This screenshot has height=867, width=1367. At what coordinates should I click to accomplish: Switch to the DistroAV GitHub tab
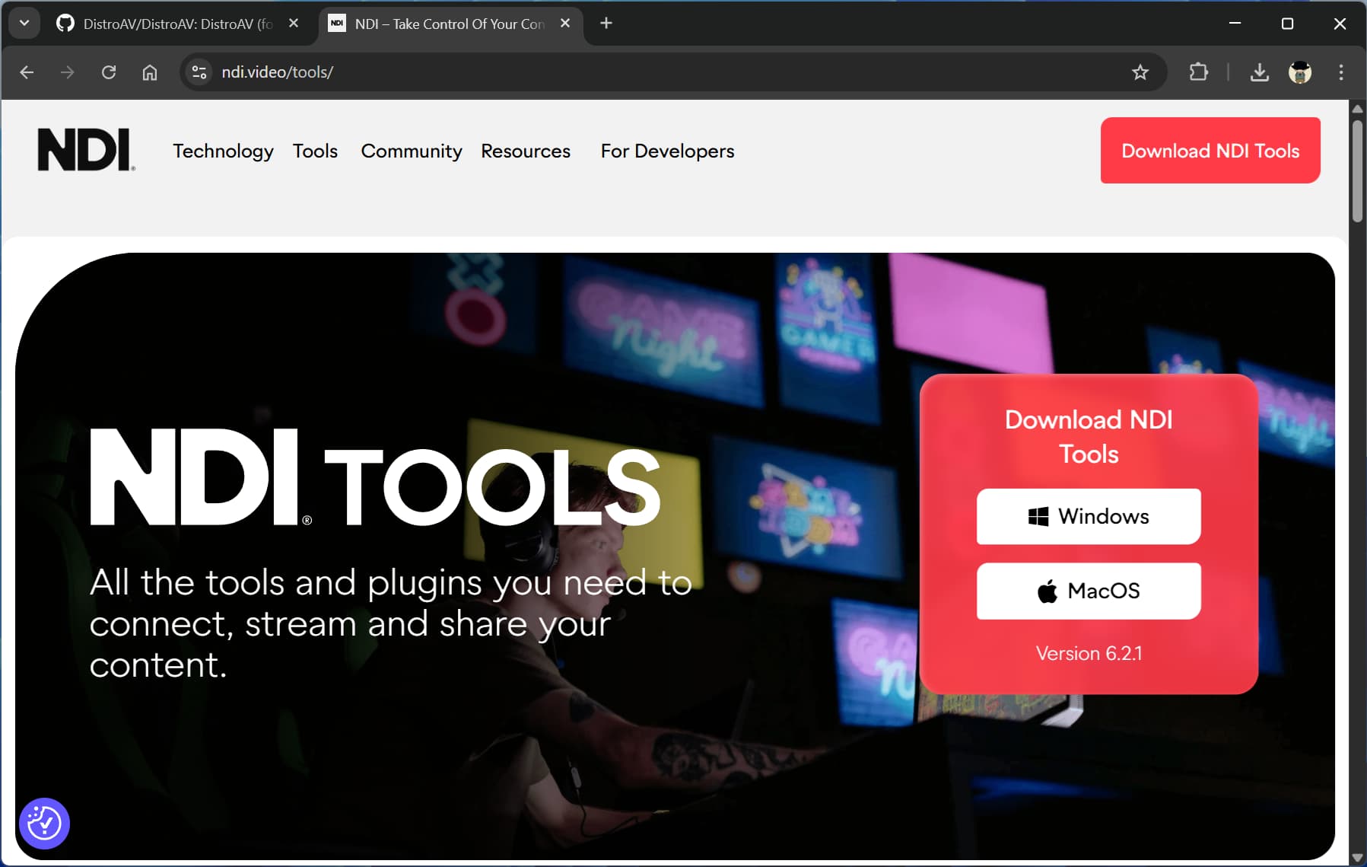click(176, 24)
